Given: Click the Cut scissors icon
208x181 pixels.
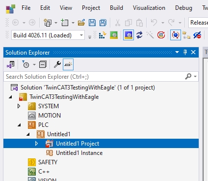Looking at the screenshot, I should (x=117, y=23).
